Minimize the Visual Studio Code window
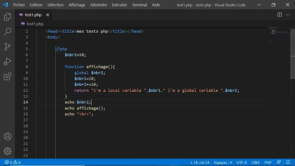The image size is (295, 166). click(x=259, y=5)
